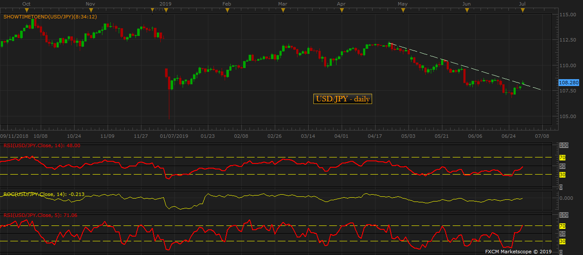
Task: Select the 100 axis value in RSI 14 panel
Action: tap(564, 146)
